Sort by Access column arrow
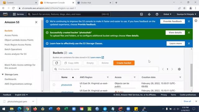 click(135, 77)
